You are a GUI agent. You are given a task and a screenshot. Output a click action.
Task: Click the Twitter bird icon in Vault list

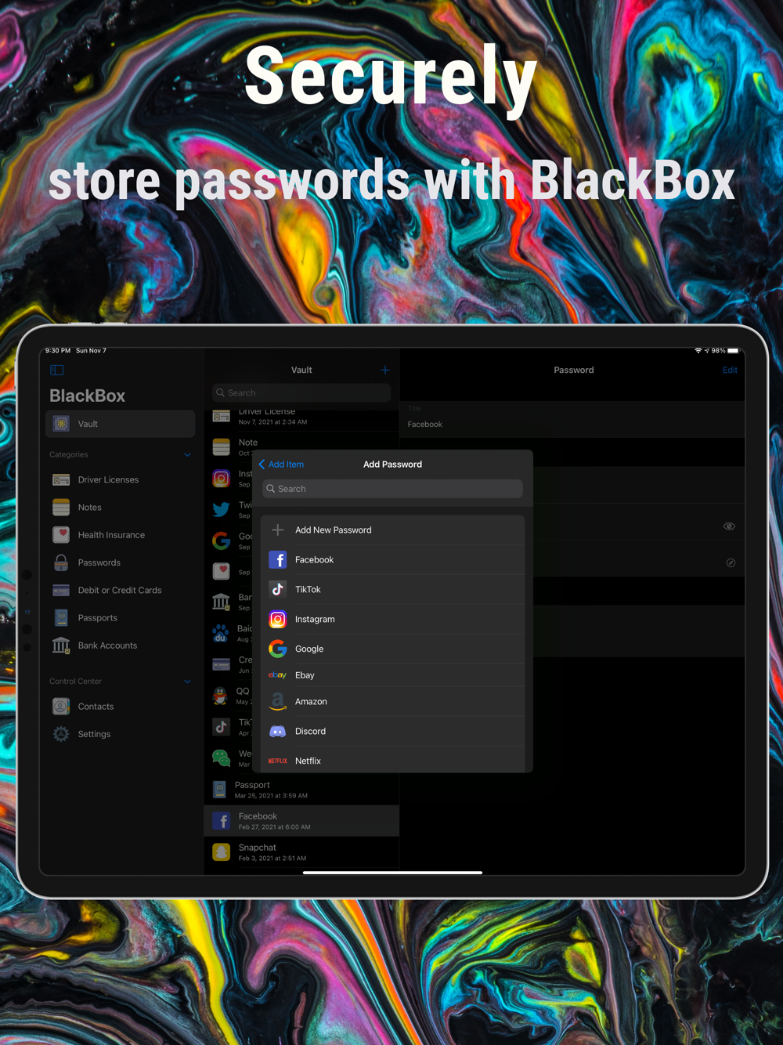click(x=222, y=509)
